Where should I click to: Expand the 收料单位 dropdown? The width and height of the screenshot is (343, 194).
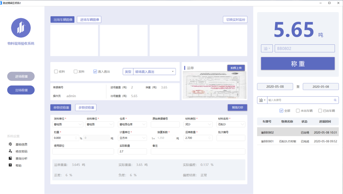click(x=100, y=124)
